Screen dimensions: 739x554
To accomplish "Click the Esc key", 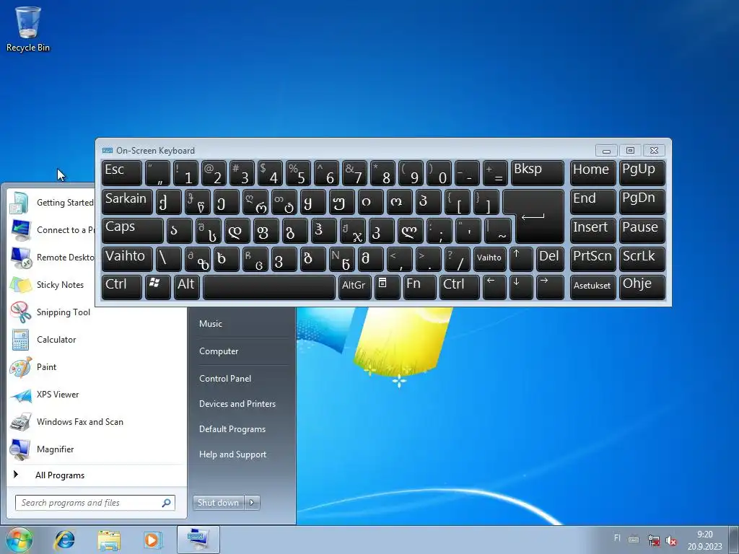I will pos(121,173).
